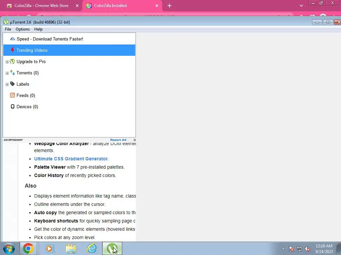Click the network tray icon
This screenshot has width=341, height=255.
pos(299,249)
